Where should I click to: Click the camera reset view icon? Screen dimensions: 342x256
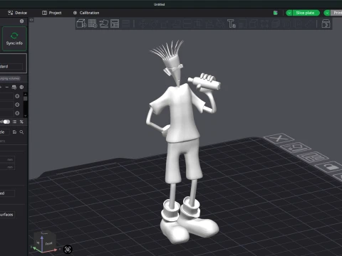(x=68, y=249)
